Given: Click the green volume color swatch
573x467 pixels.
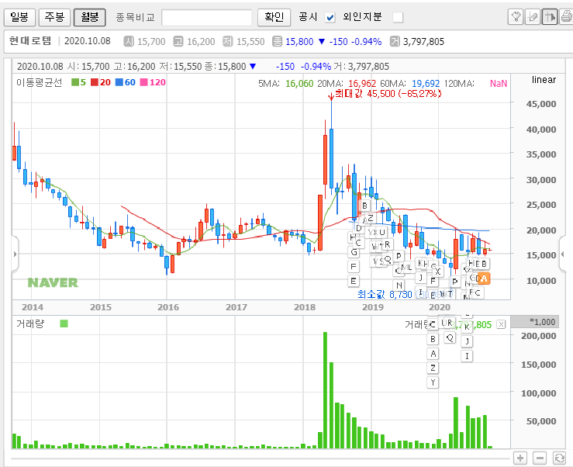Looking at the screenshot, I should click(64, 323).
